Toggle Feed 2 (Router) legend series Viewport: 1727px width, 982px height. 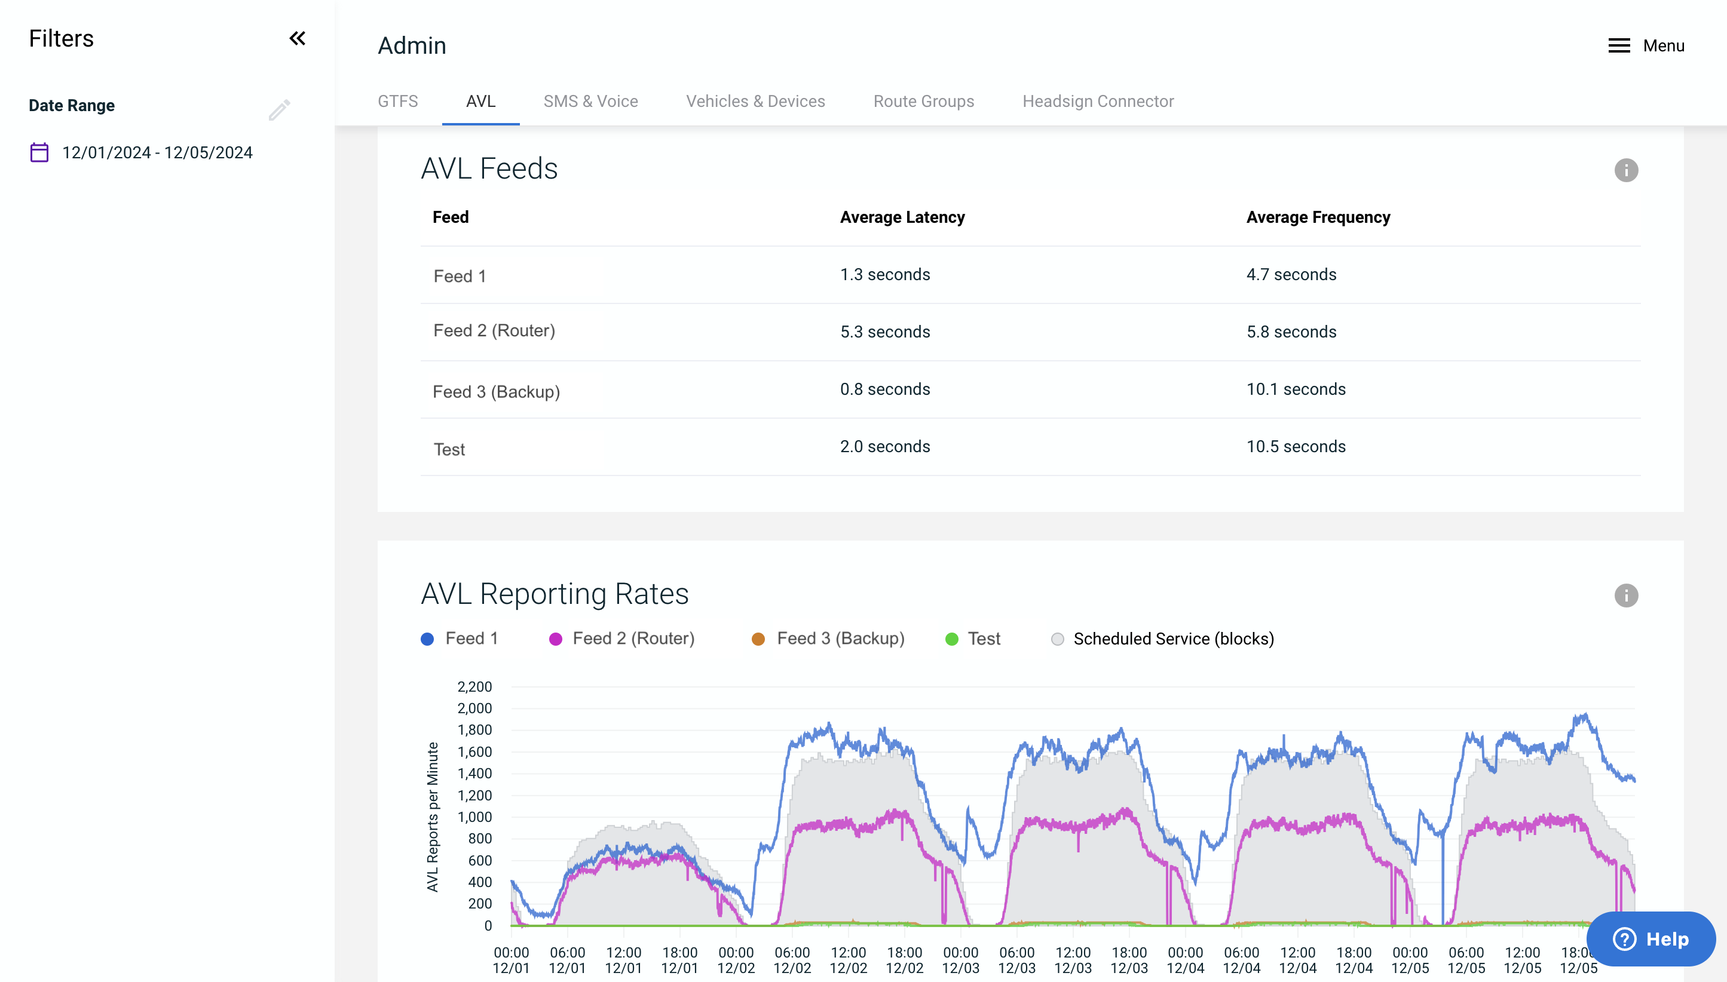pos(622,639)
